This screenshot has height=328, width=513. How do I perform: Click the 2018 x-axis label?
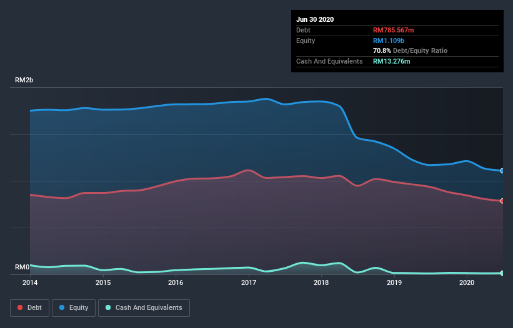[x=321, y=282]
